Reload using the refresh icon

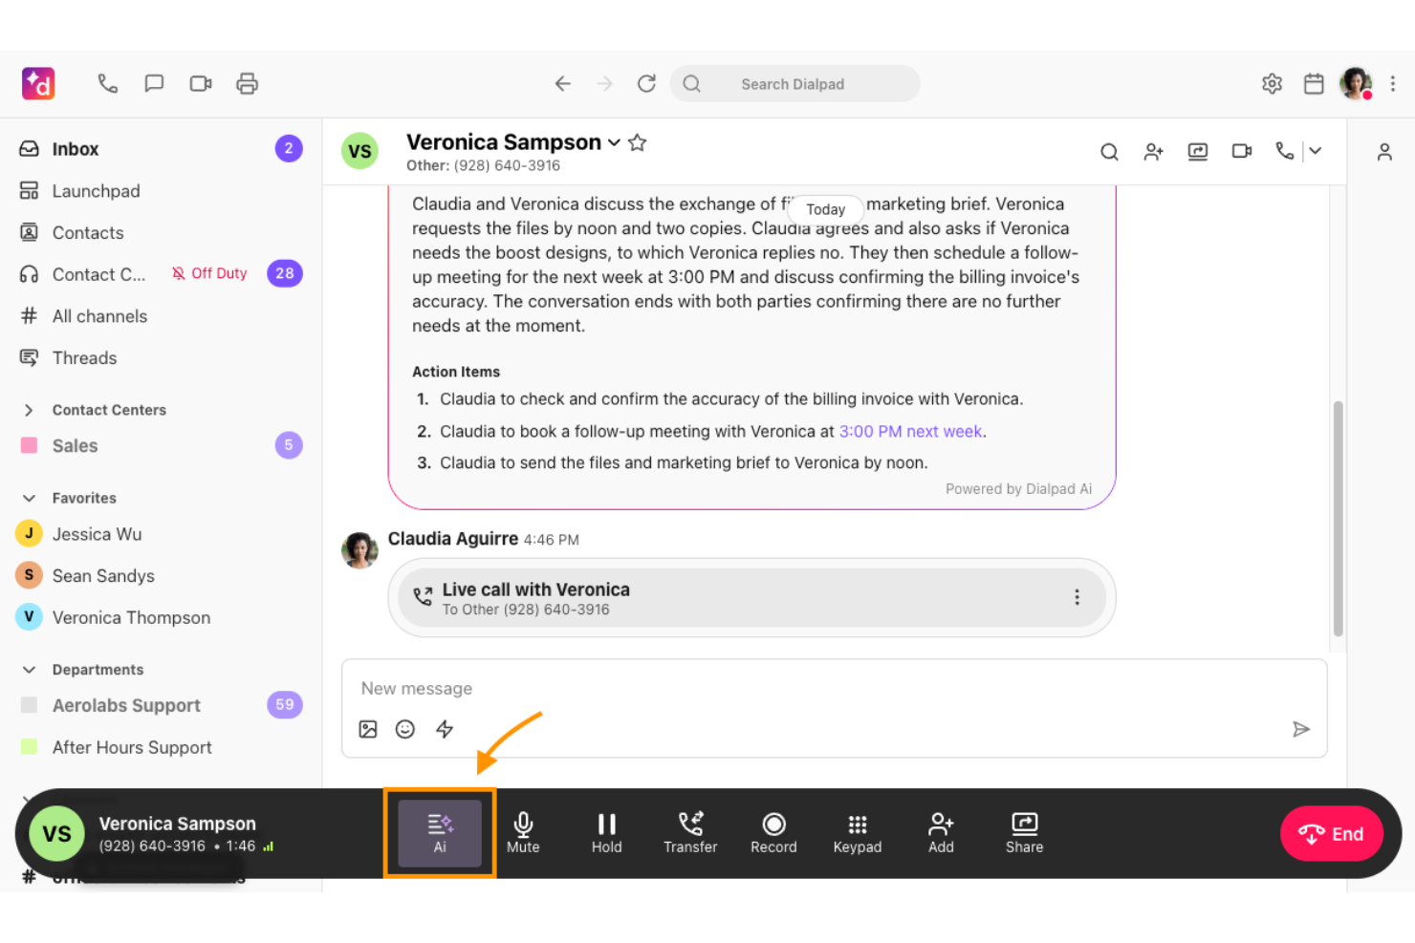click(x=647, y=84)
